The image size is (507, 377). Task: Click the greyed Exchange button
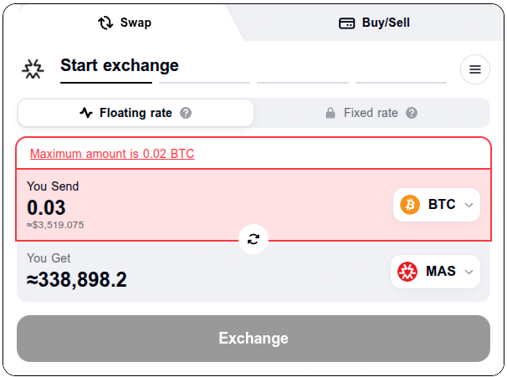253,339
